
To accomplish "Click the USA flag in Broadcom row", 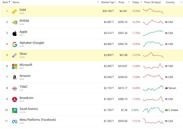I will 166,99.
